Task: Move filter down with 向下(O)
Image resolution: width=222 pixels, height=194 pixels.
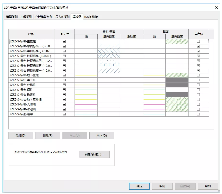Action: click(x=102, y=136)
